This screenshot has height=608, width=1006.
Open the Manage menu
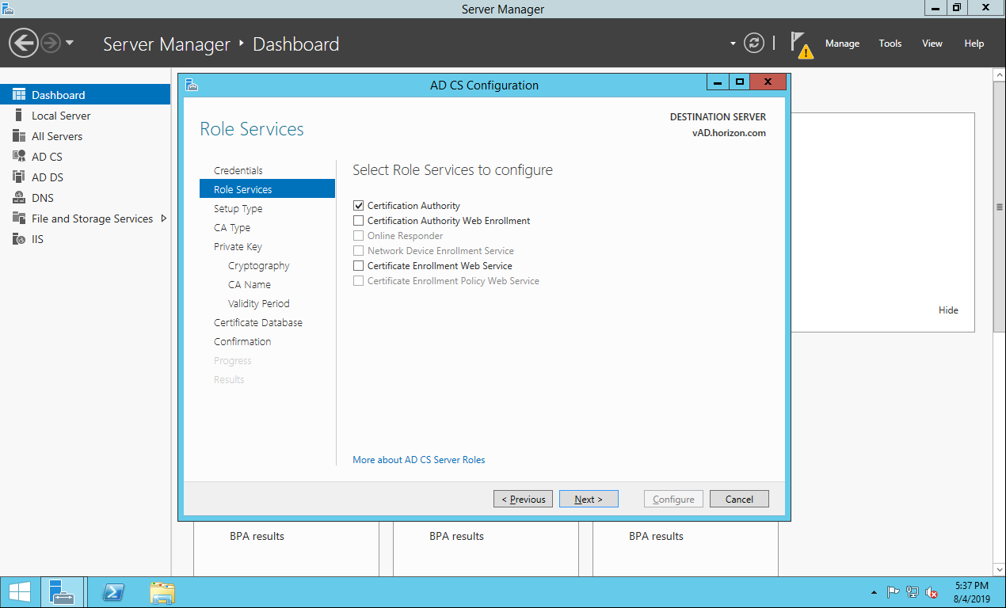pyautogui.click(x=841, y=44)
